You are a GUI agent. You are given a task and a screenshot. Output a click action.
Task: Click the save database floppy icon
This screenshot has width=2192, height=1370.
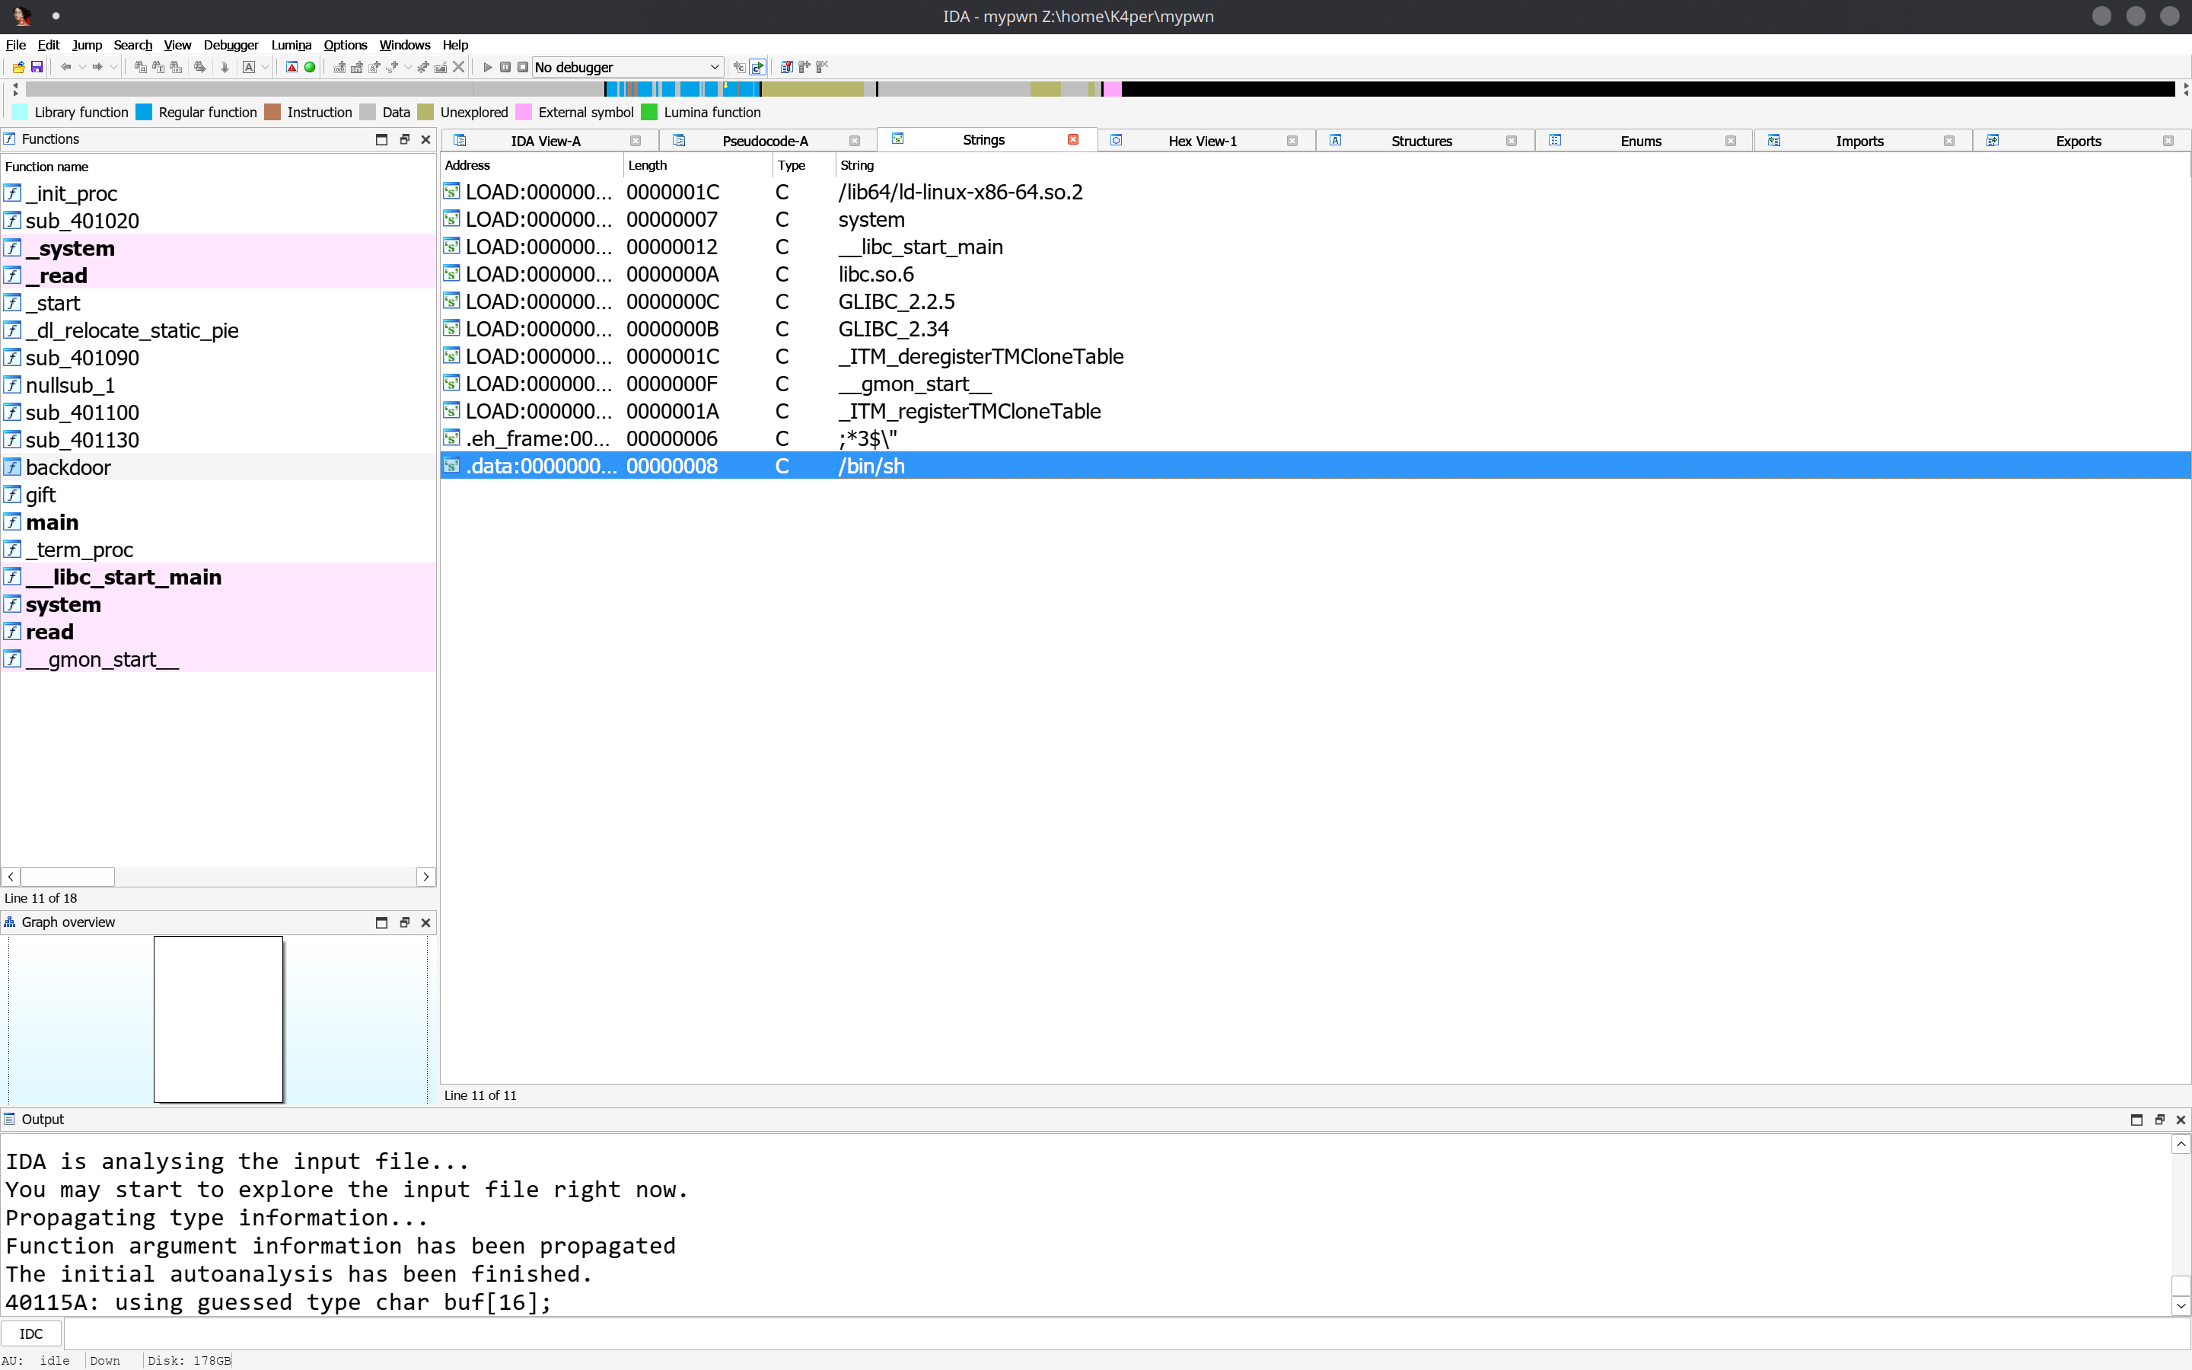37,67
